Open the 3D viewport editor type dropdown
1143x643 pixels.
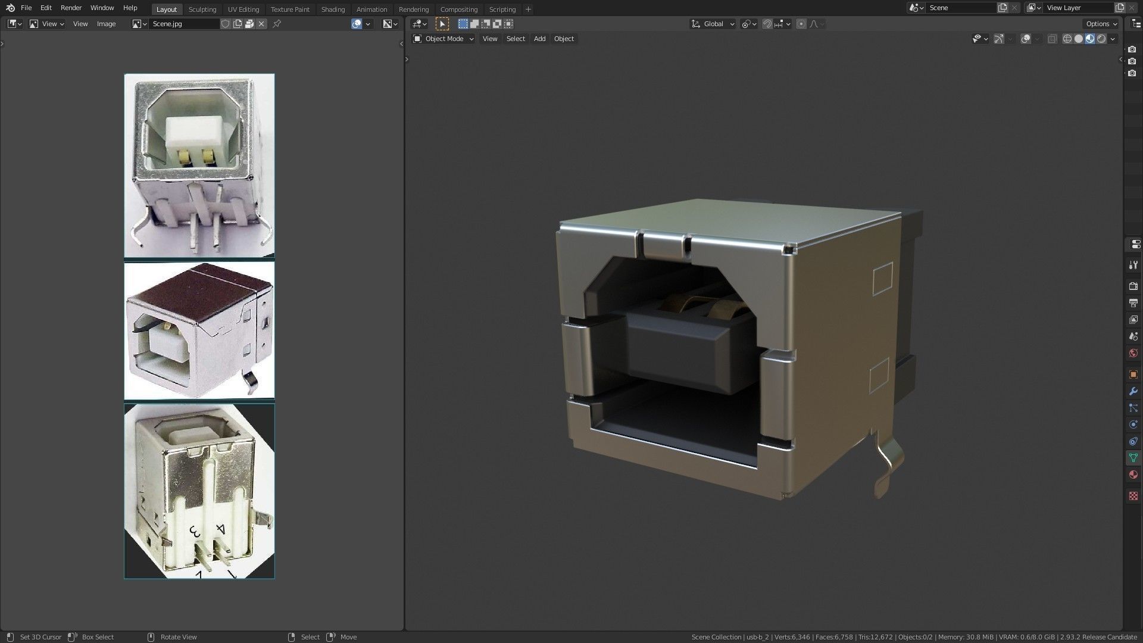(420, 24)
